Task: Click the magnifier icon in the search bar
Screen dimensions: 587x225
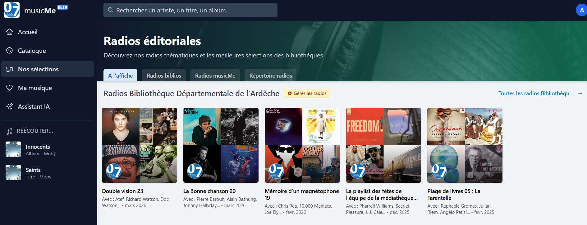Action: (110, 10)
